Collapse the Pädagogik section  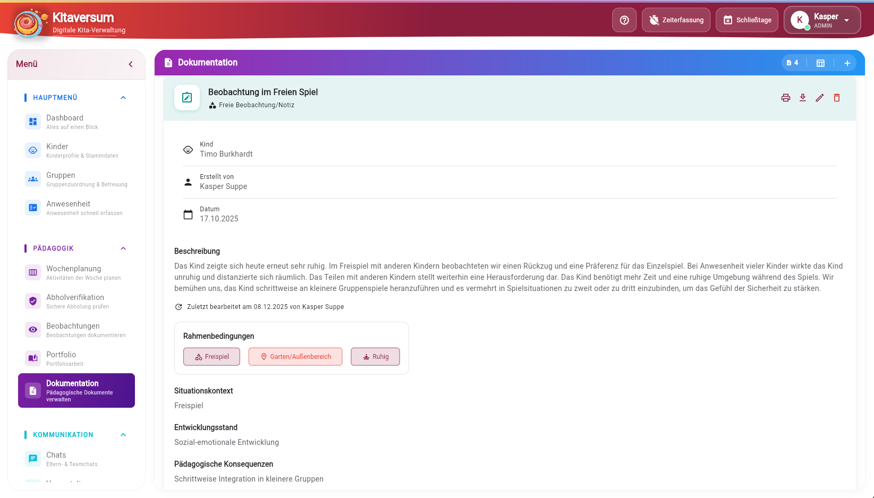pos(123,248)
